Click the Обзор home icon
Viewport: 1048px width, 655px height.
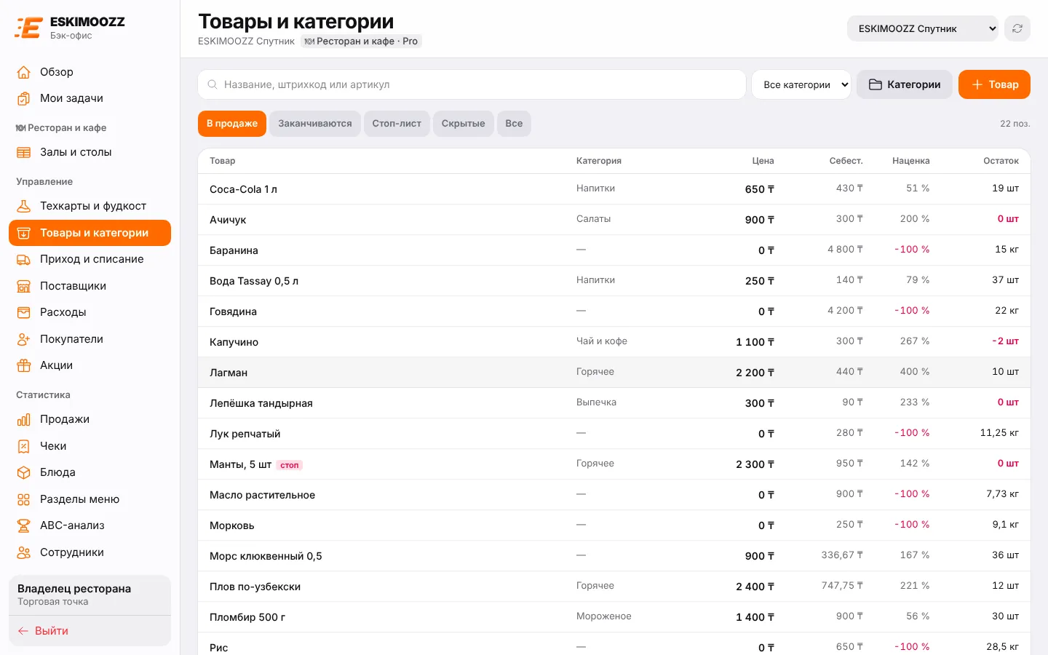tap(24, 72)
